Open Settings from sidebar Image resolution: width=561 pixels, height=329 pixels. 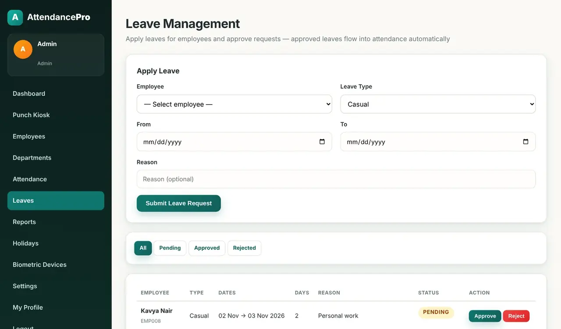(x=56, y=286)
